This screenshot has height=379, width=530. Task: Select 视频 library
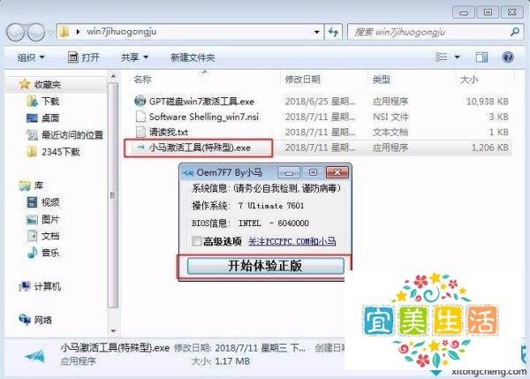coord(50,202)
